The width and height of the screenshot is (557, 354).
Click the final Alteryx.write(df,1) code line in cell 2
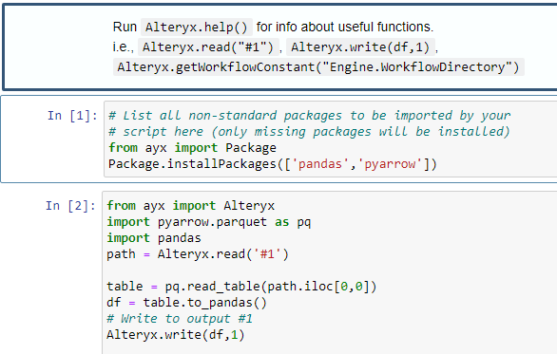pyautogui.click(x=176, y=334)
